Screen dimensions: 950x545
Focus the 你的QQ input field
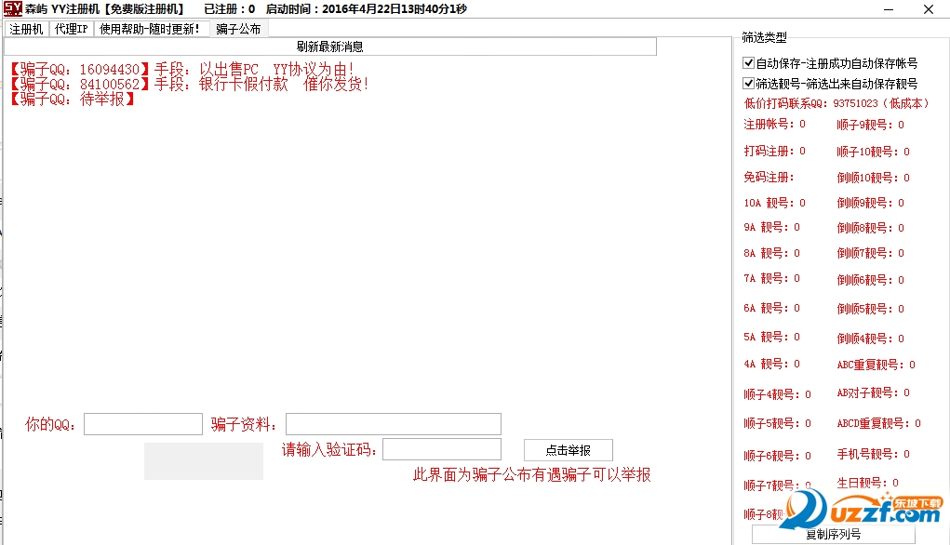(143, 424)
